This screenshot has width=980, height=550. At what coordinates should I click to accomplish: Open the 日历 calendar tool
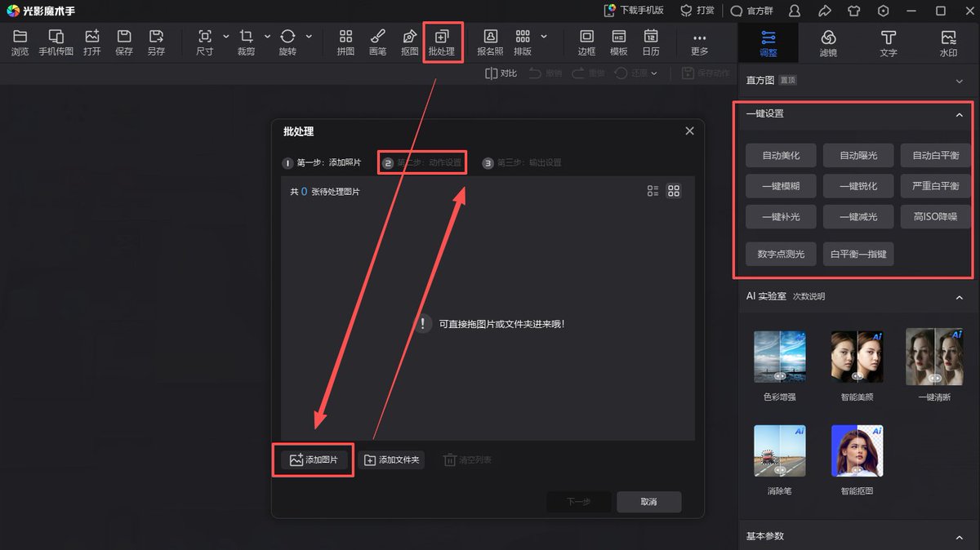tap(651, 42)
